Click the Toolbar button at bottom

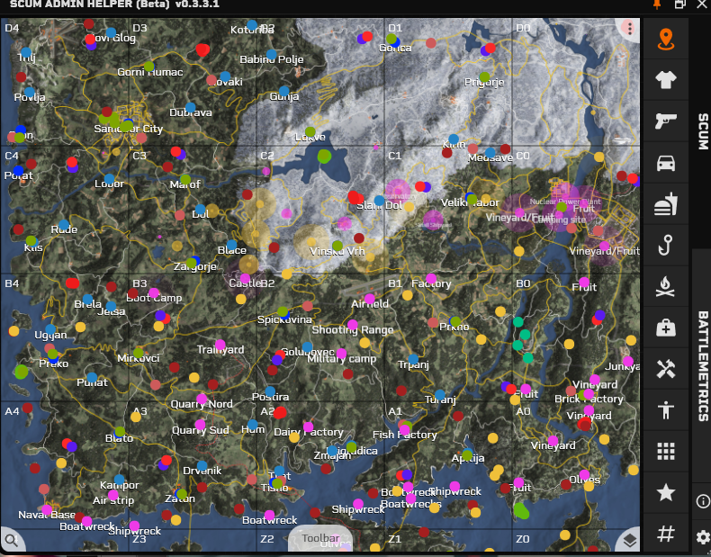pyautogui.click(x=320, y=539)
